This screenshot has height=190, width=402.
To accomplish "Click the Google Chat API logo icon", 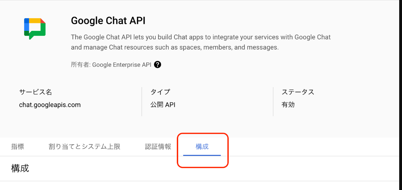I will tap(35, 28).
